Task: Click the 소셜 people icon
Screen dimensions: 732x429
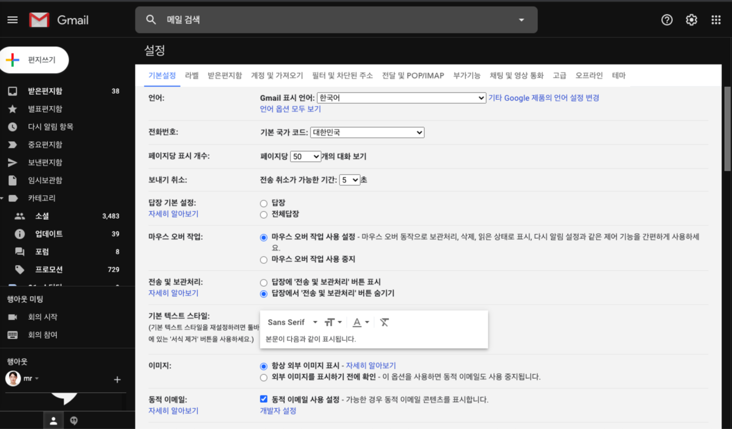Action: tap(20, 216)
